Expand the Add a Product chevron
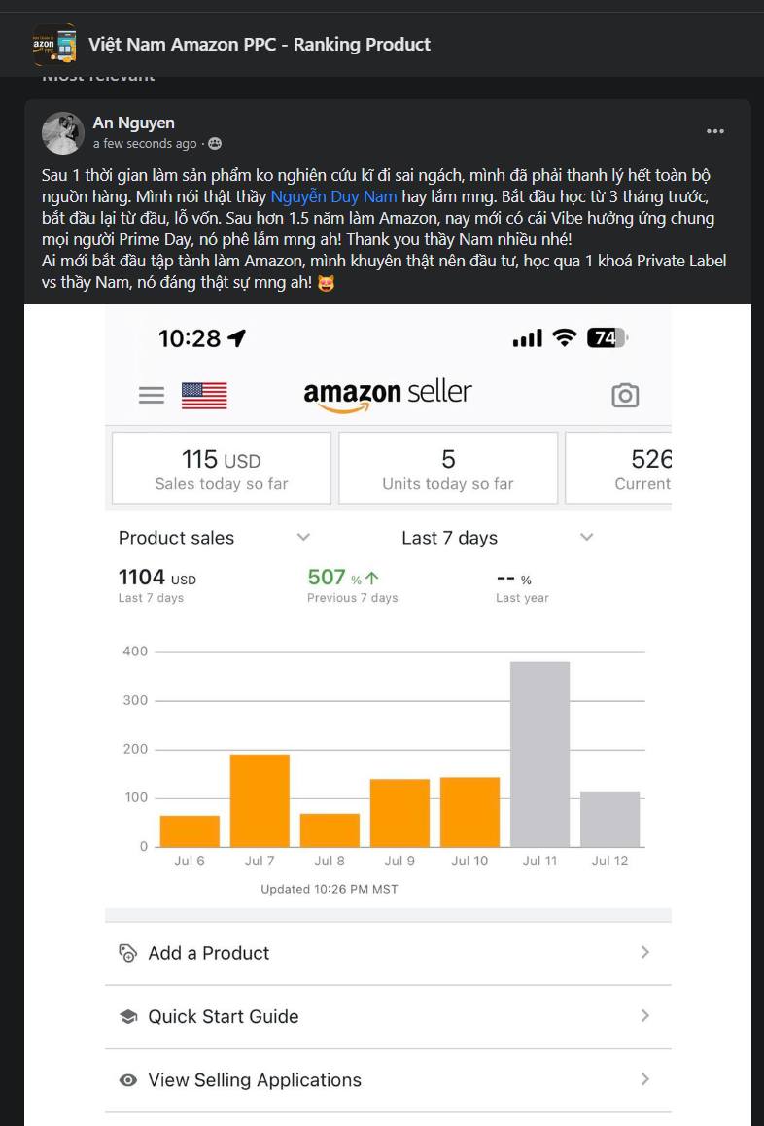The image size is (764, 1126). click(x=644, y=952)
